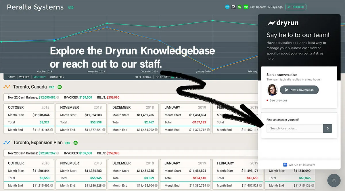Click QuickBooks badge next to Toronto, Canada CAD
The width and height of the screenshot is (345, 191).
[x=60, y=87]
